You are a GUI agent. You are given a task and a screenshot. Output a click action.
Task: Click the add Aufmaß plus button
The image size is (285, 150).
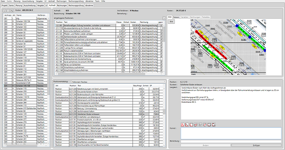pos(5,11)
